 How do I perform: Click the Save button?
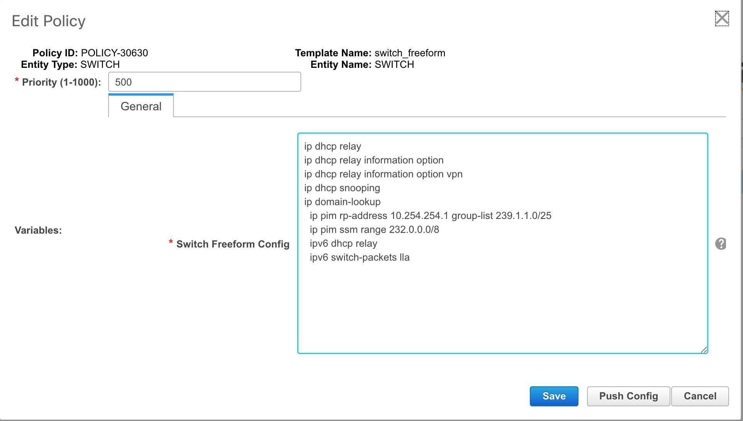tap(554, 396)
